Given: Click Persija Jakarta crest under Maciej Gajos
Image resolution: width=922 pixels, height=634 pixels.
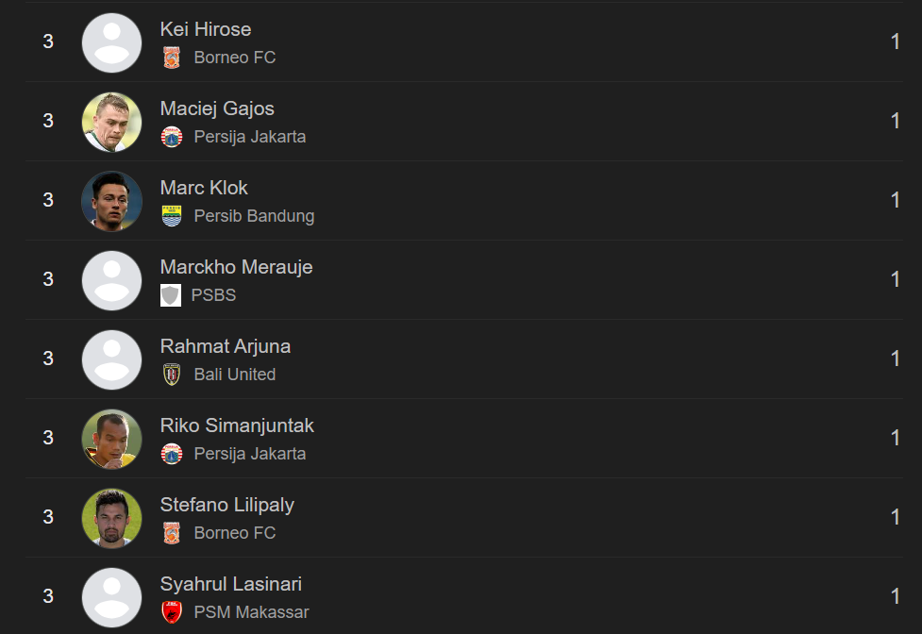Looking at the screenshot, I should coord(171,137).
